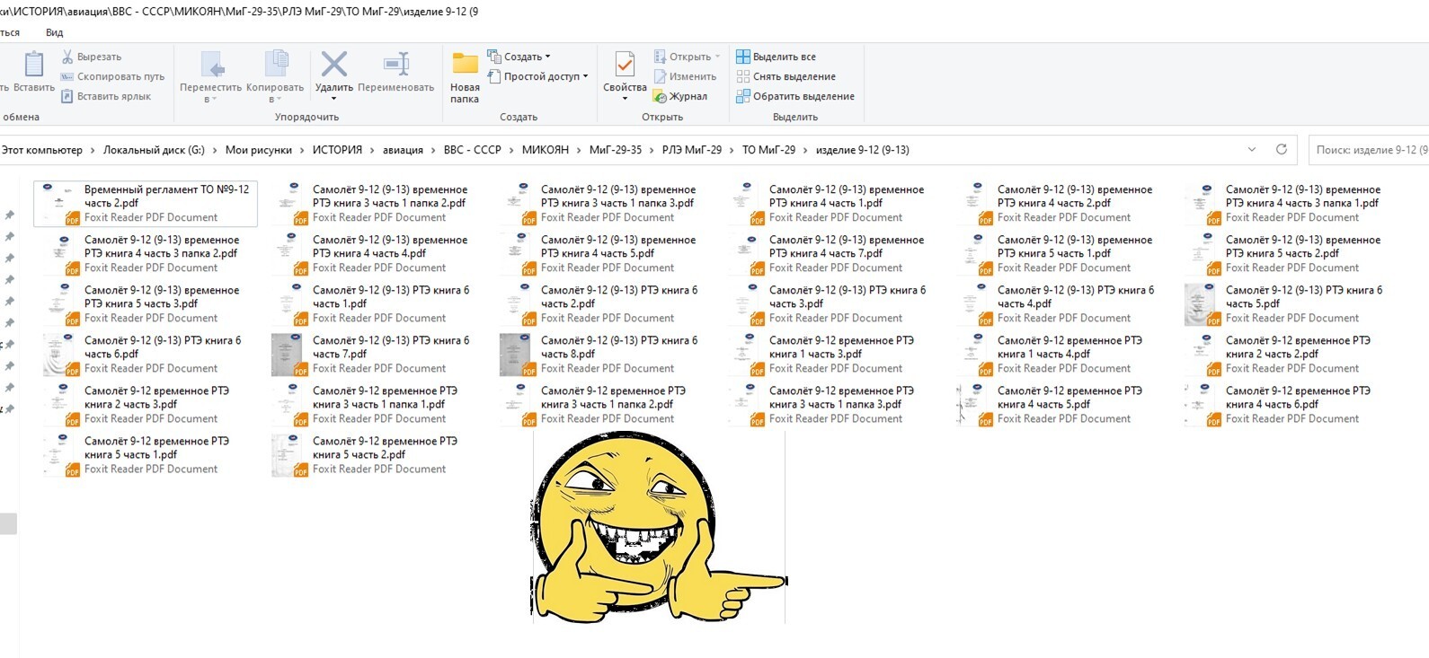
Task: Select 9-12 временное РТЭ книга 2 часть 2.pdf
Action: (x=1288, y=355)
